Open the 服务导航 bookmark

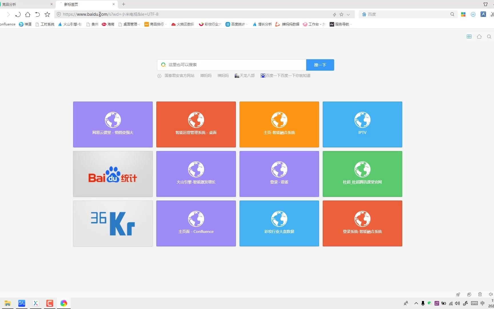tap(340, 24)
